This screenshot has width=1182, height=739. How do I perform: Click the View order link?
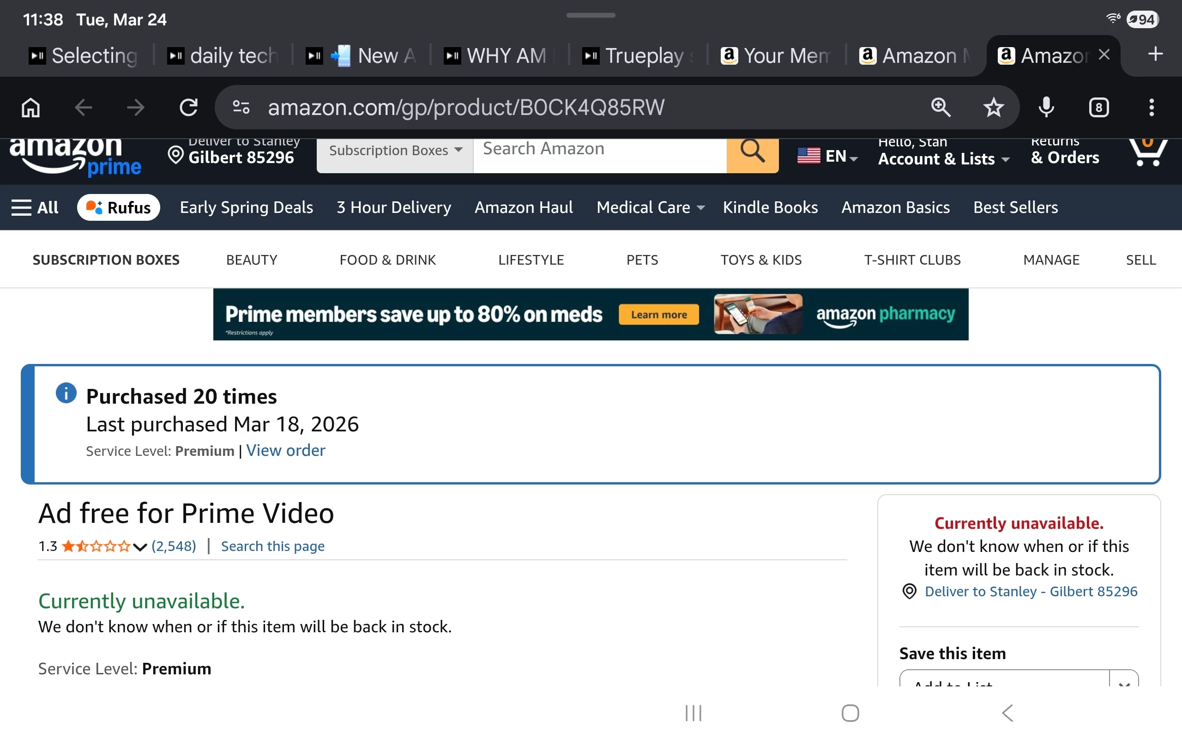click(x=285, y=450)
